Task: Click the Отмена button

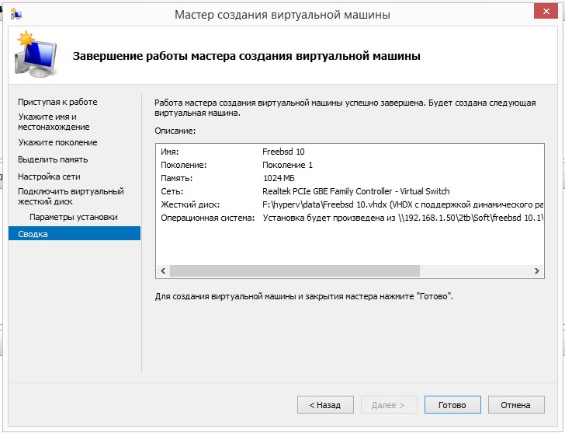Action: (516, 405)
